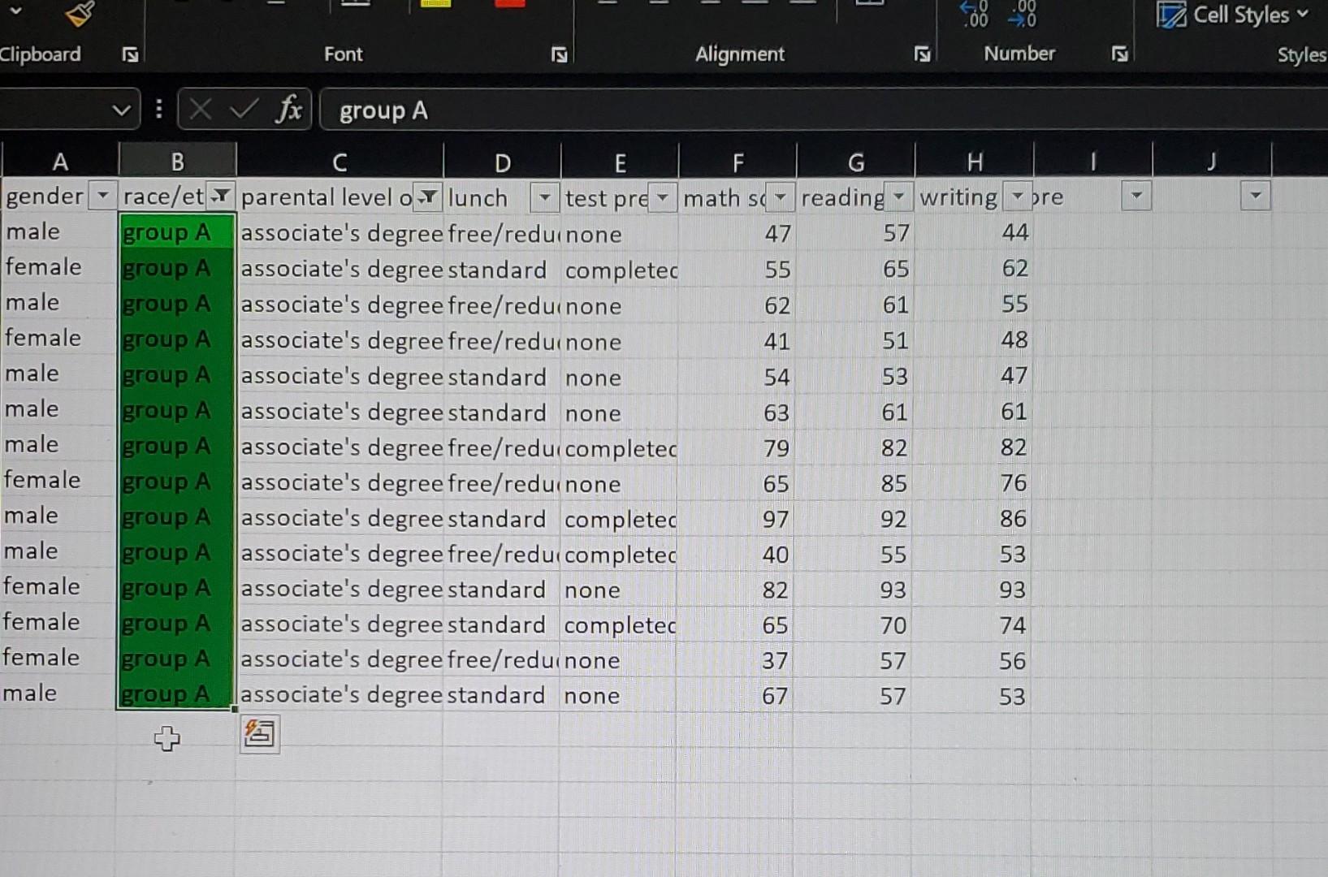Open the Quick Analysis button below the data

coord(259,733)
